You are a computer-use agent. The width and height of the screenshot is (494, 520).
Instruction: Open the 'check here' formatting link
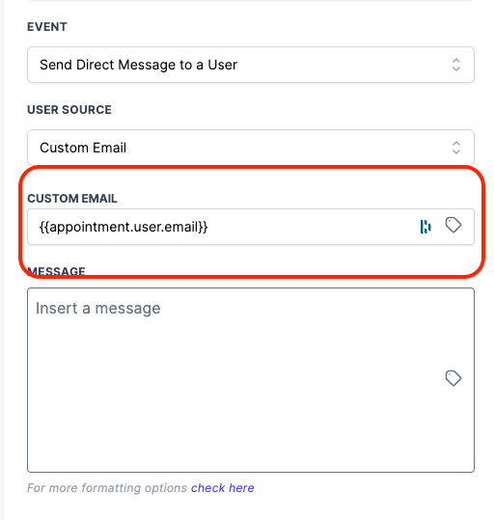tap(222, 488)
